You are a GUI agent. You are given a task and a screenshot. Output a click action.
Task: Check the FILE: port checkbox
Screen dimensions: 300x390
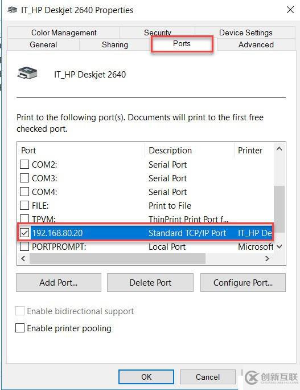point(24,205)
